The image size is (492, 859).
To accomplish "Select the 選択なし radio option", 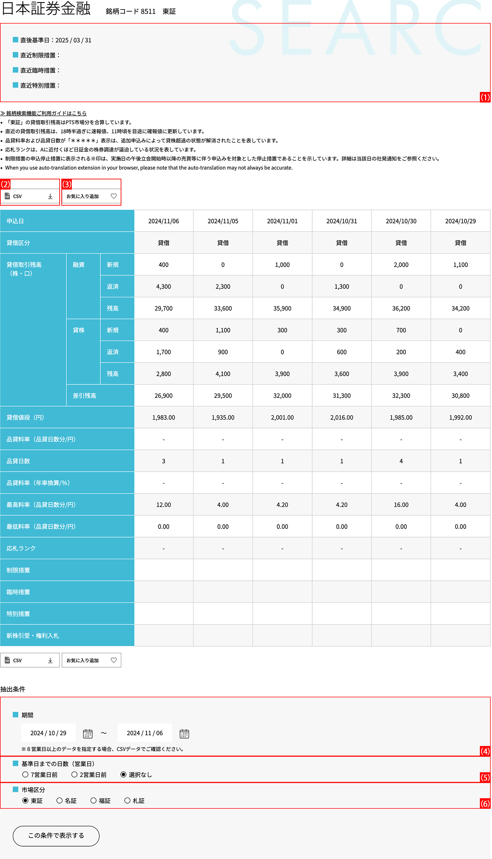I will point(123,775).
